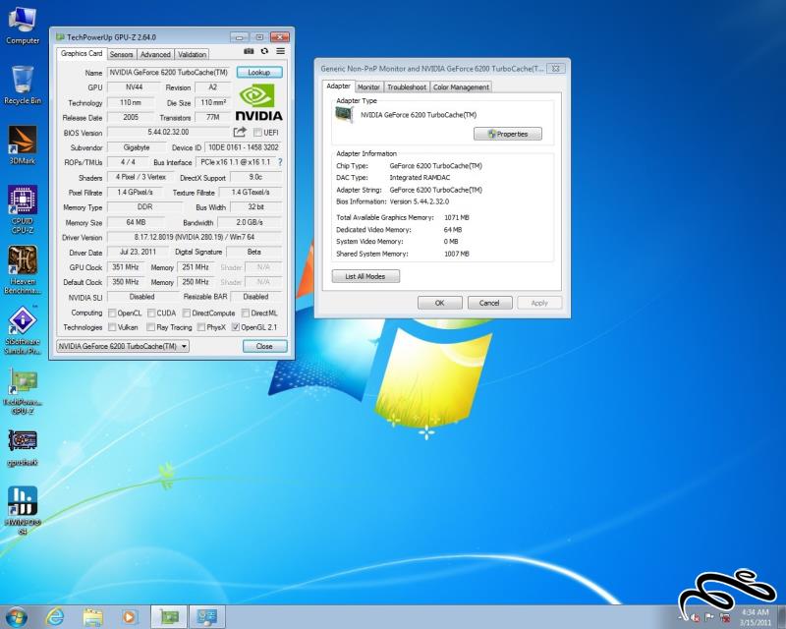Select the Adapter tab in monitor properties
The height and width of the screenshot is (629, 786).
pos(338,86)
